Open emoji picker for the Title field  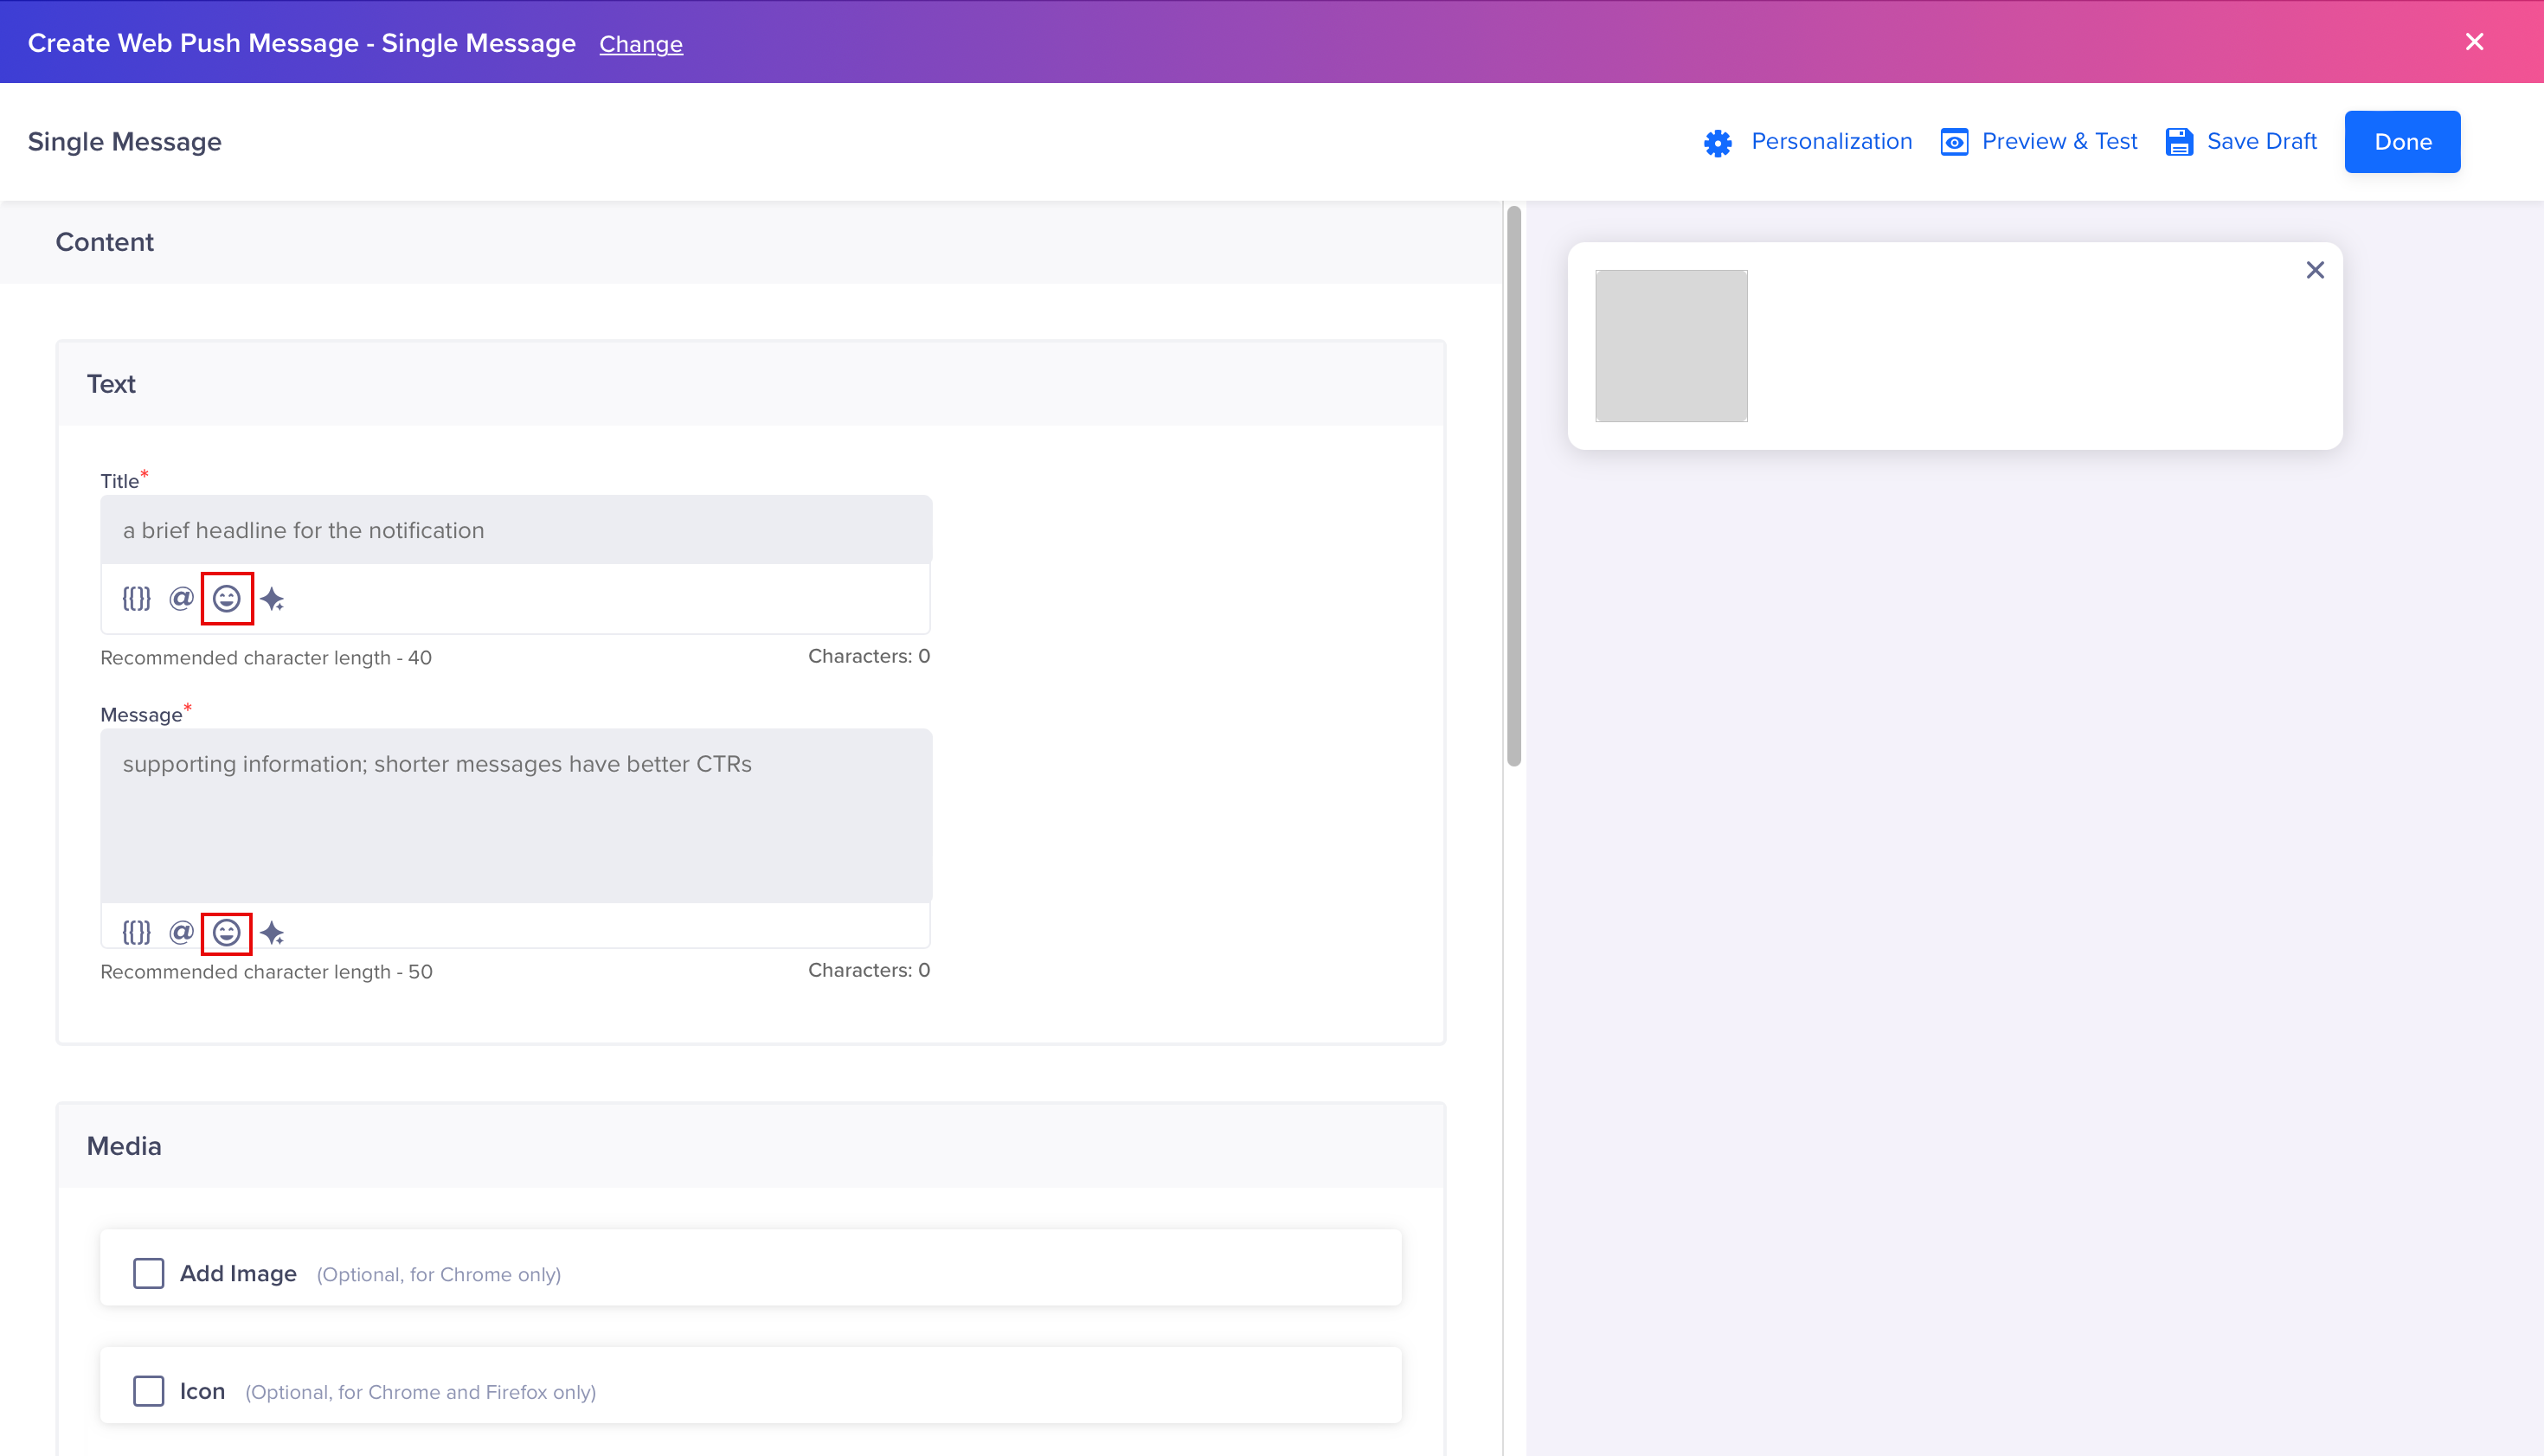227,599
